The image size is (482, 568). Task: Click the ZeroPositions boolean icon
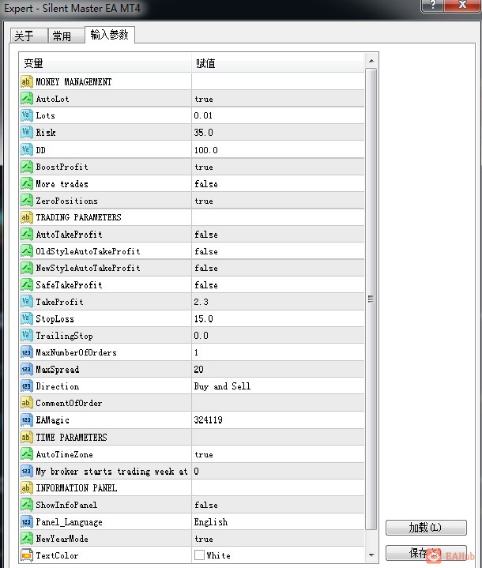(26, 201)
